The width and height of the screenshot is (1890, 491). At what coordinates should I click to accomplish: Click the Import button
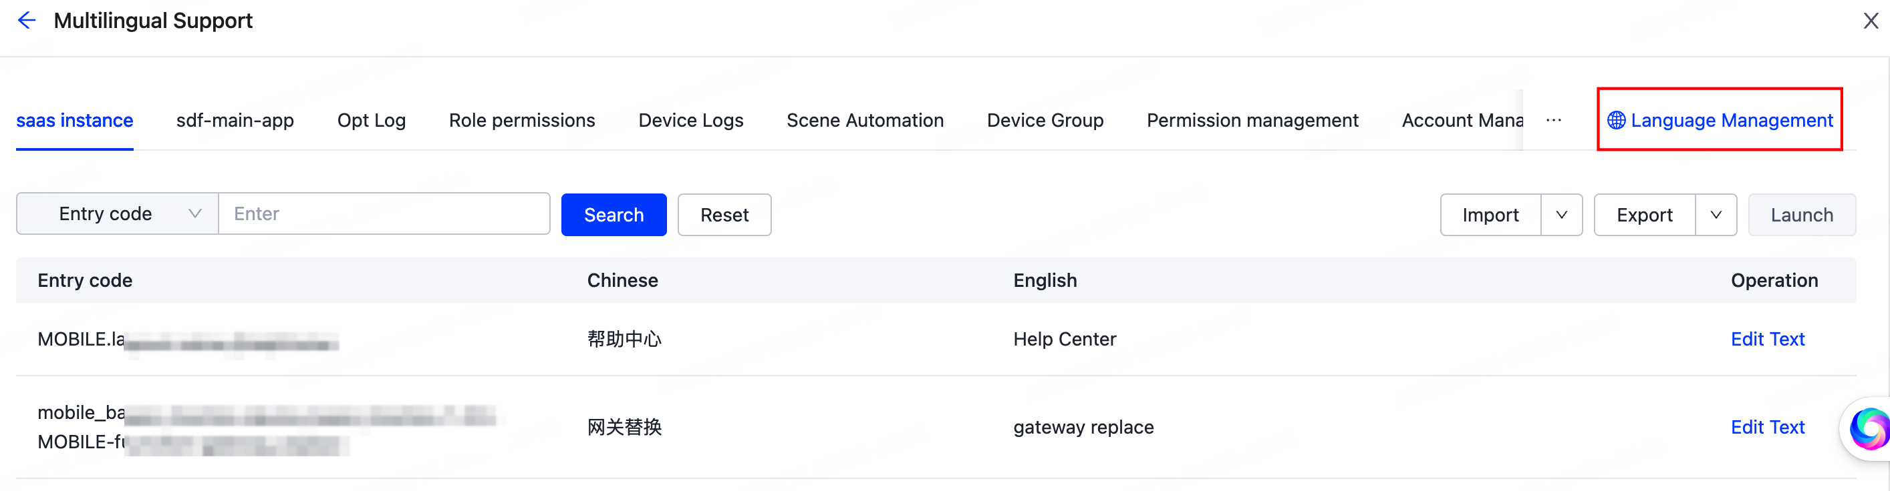point(1490,215)
